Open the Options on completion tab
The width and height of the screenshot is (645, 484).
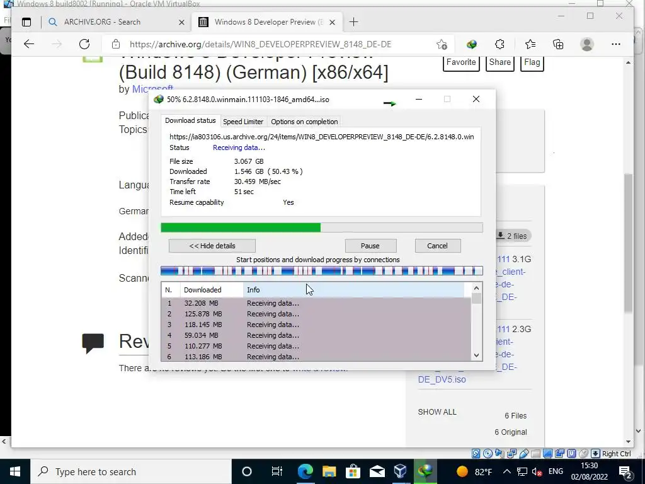click(x=304, y=122)
